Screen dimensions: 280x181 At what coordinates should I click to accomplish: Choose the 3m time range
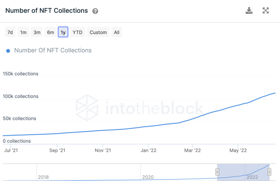tap(37, 32)
